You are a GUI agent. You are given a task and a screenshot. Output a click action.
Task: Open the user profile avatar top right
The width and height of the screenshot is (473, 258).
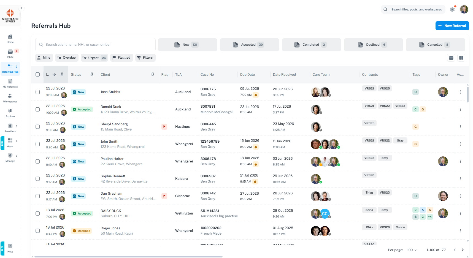[464, 9]
